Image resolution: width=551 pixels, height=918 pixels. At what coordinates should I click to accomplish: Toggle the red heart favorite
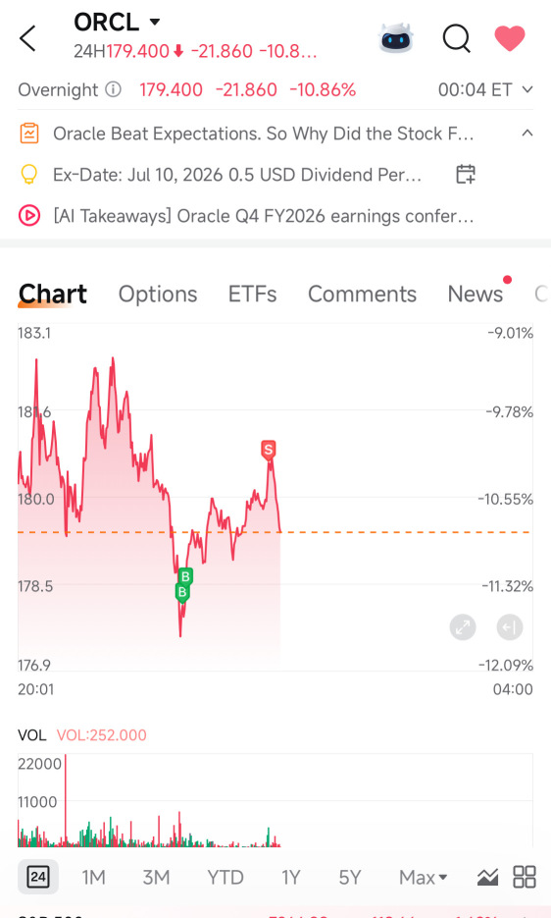point(510,38)
